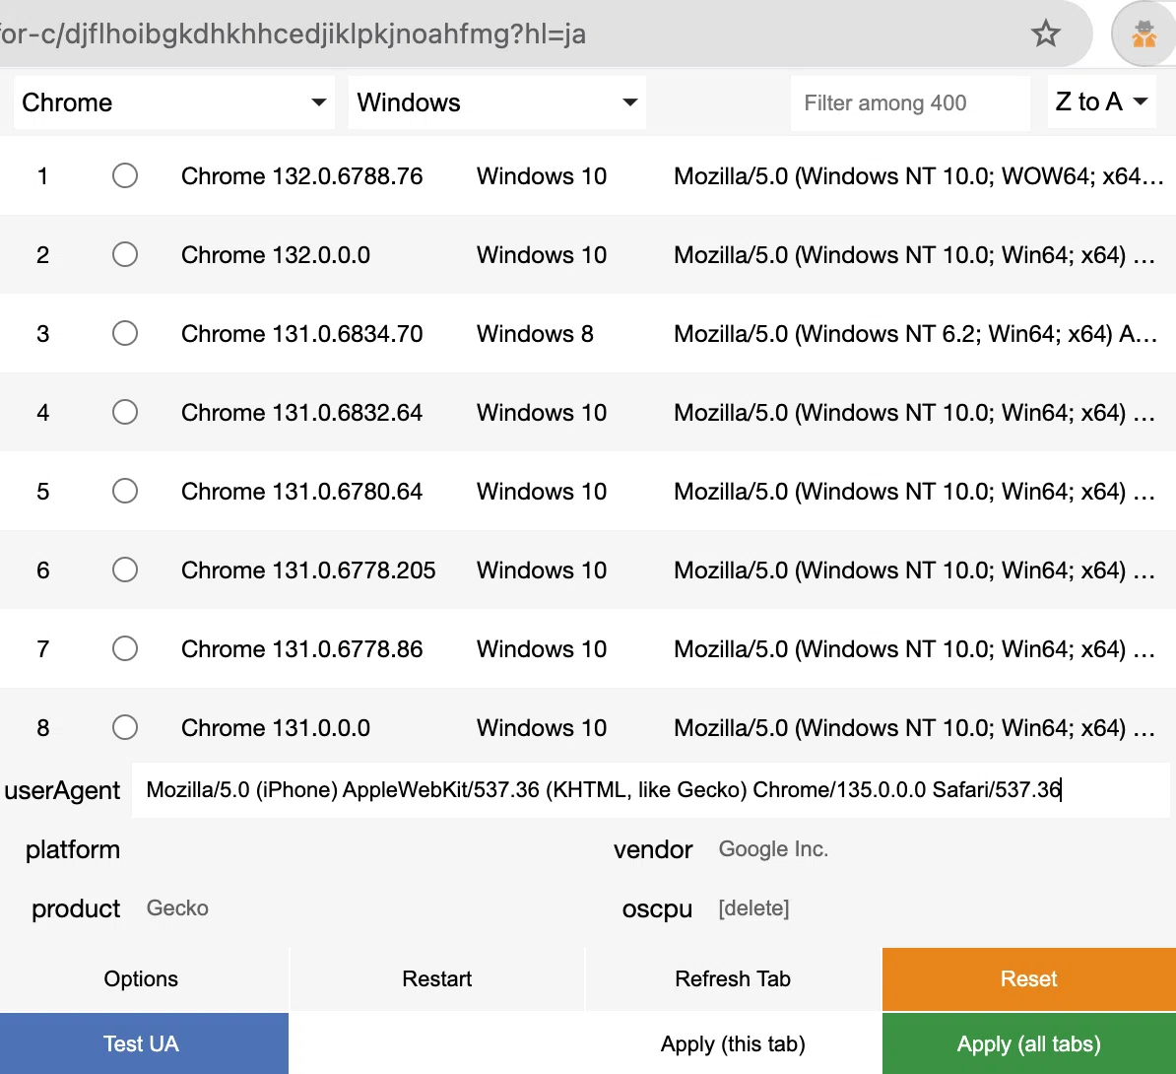This screenshot has height=1074, width=1176.
Task: Click the Refresh Tab button
Action: tap(733, 978)
